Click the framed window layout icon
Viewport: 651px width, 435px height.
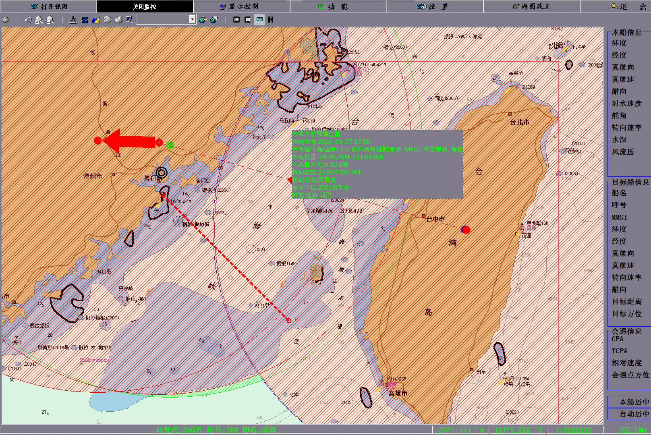[248, 20]
